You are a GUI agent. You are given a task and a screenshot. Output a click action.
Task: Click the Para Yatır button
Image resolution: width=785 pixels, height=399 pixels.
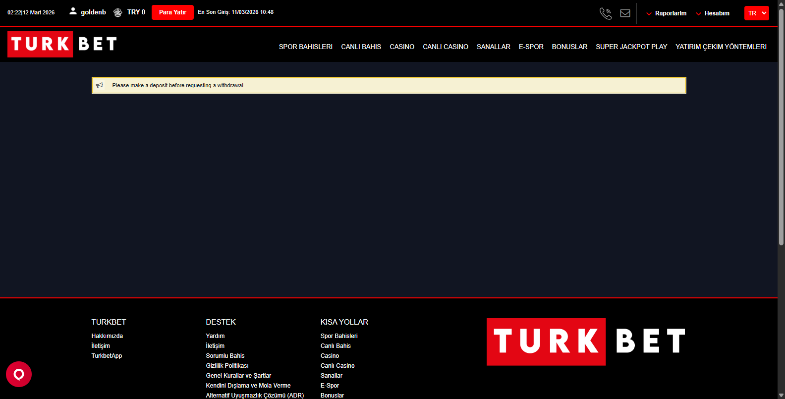tap(172, 12)
